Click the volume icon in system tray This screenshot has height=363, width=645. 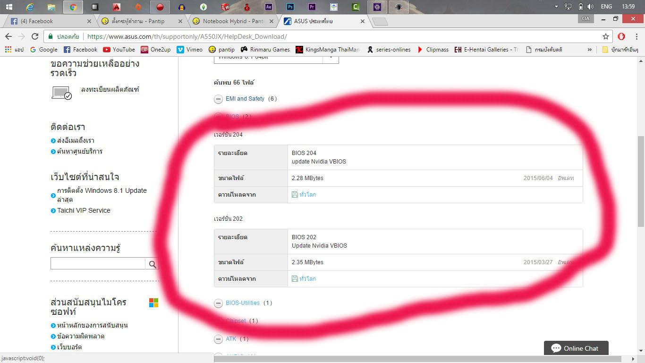click(590, 7)
